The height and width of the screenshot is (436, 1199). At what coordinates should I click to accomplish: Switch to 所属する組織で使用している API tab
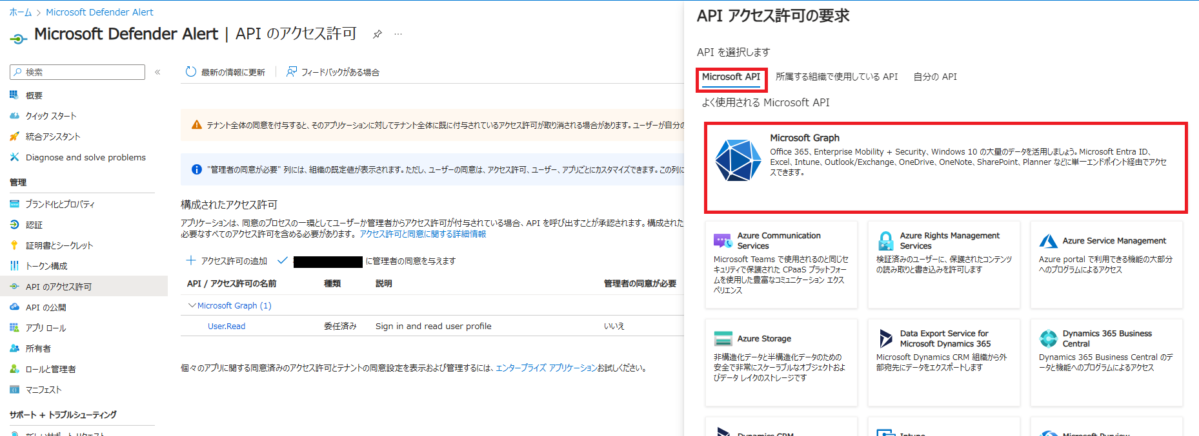click(836, 77)
